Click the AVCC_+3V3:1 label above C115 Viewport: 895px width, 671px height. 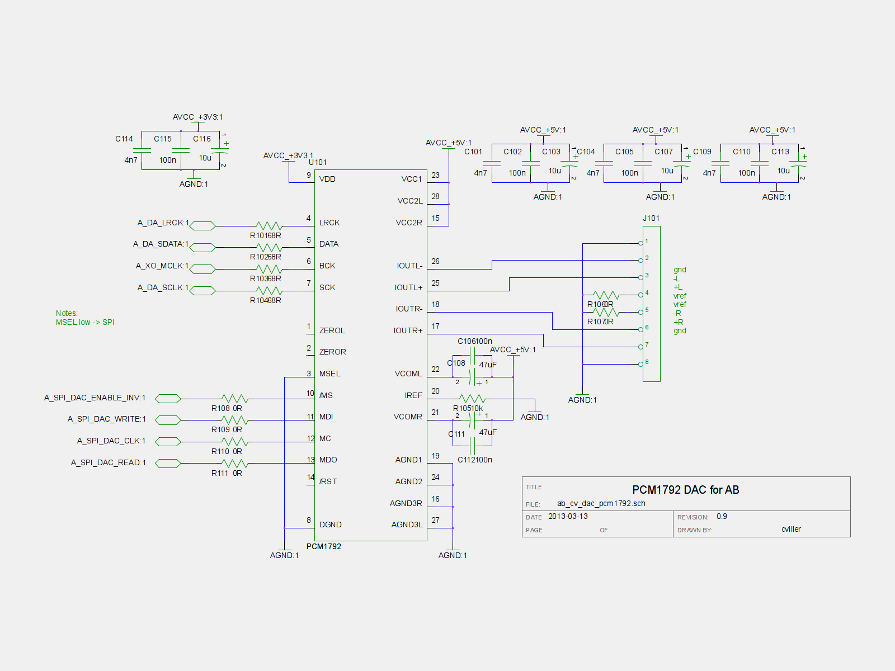click(197, 117)
